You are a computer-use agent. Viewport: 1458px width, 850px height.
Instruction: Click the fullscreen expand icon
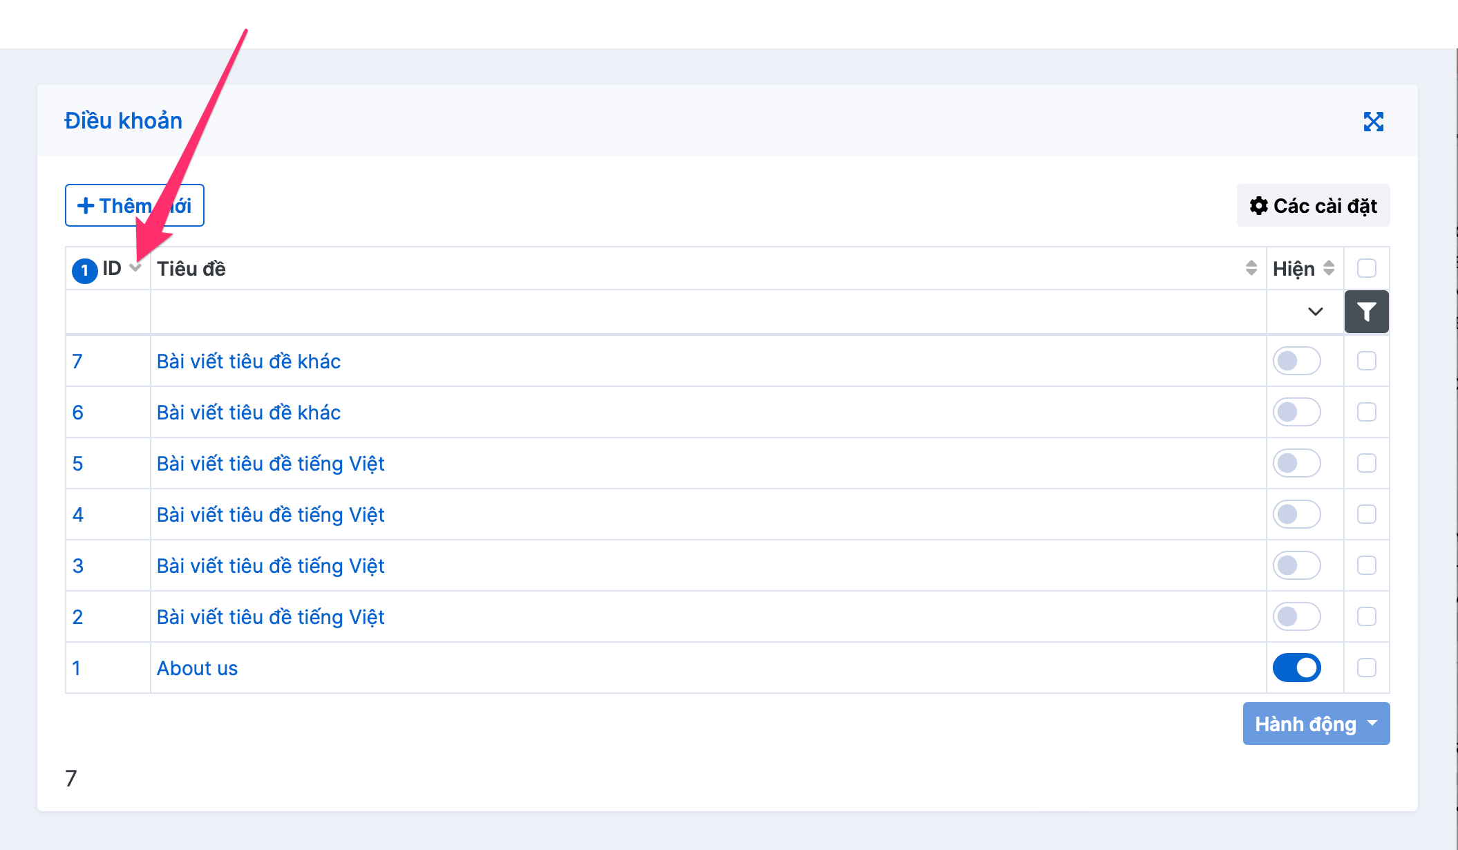1373,122
